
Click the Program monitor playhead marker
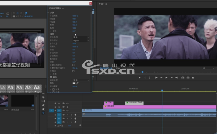[142, 72]
